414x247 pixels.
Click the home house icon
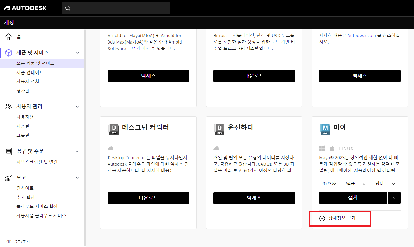[9, 37]
